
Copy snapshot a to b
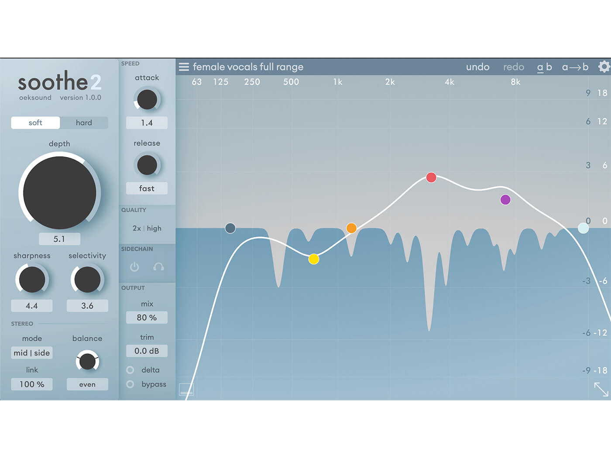pyautogui.click(x=575, y=67)
